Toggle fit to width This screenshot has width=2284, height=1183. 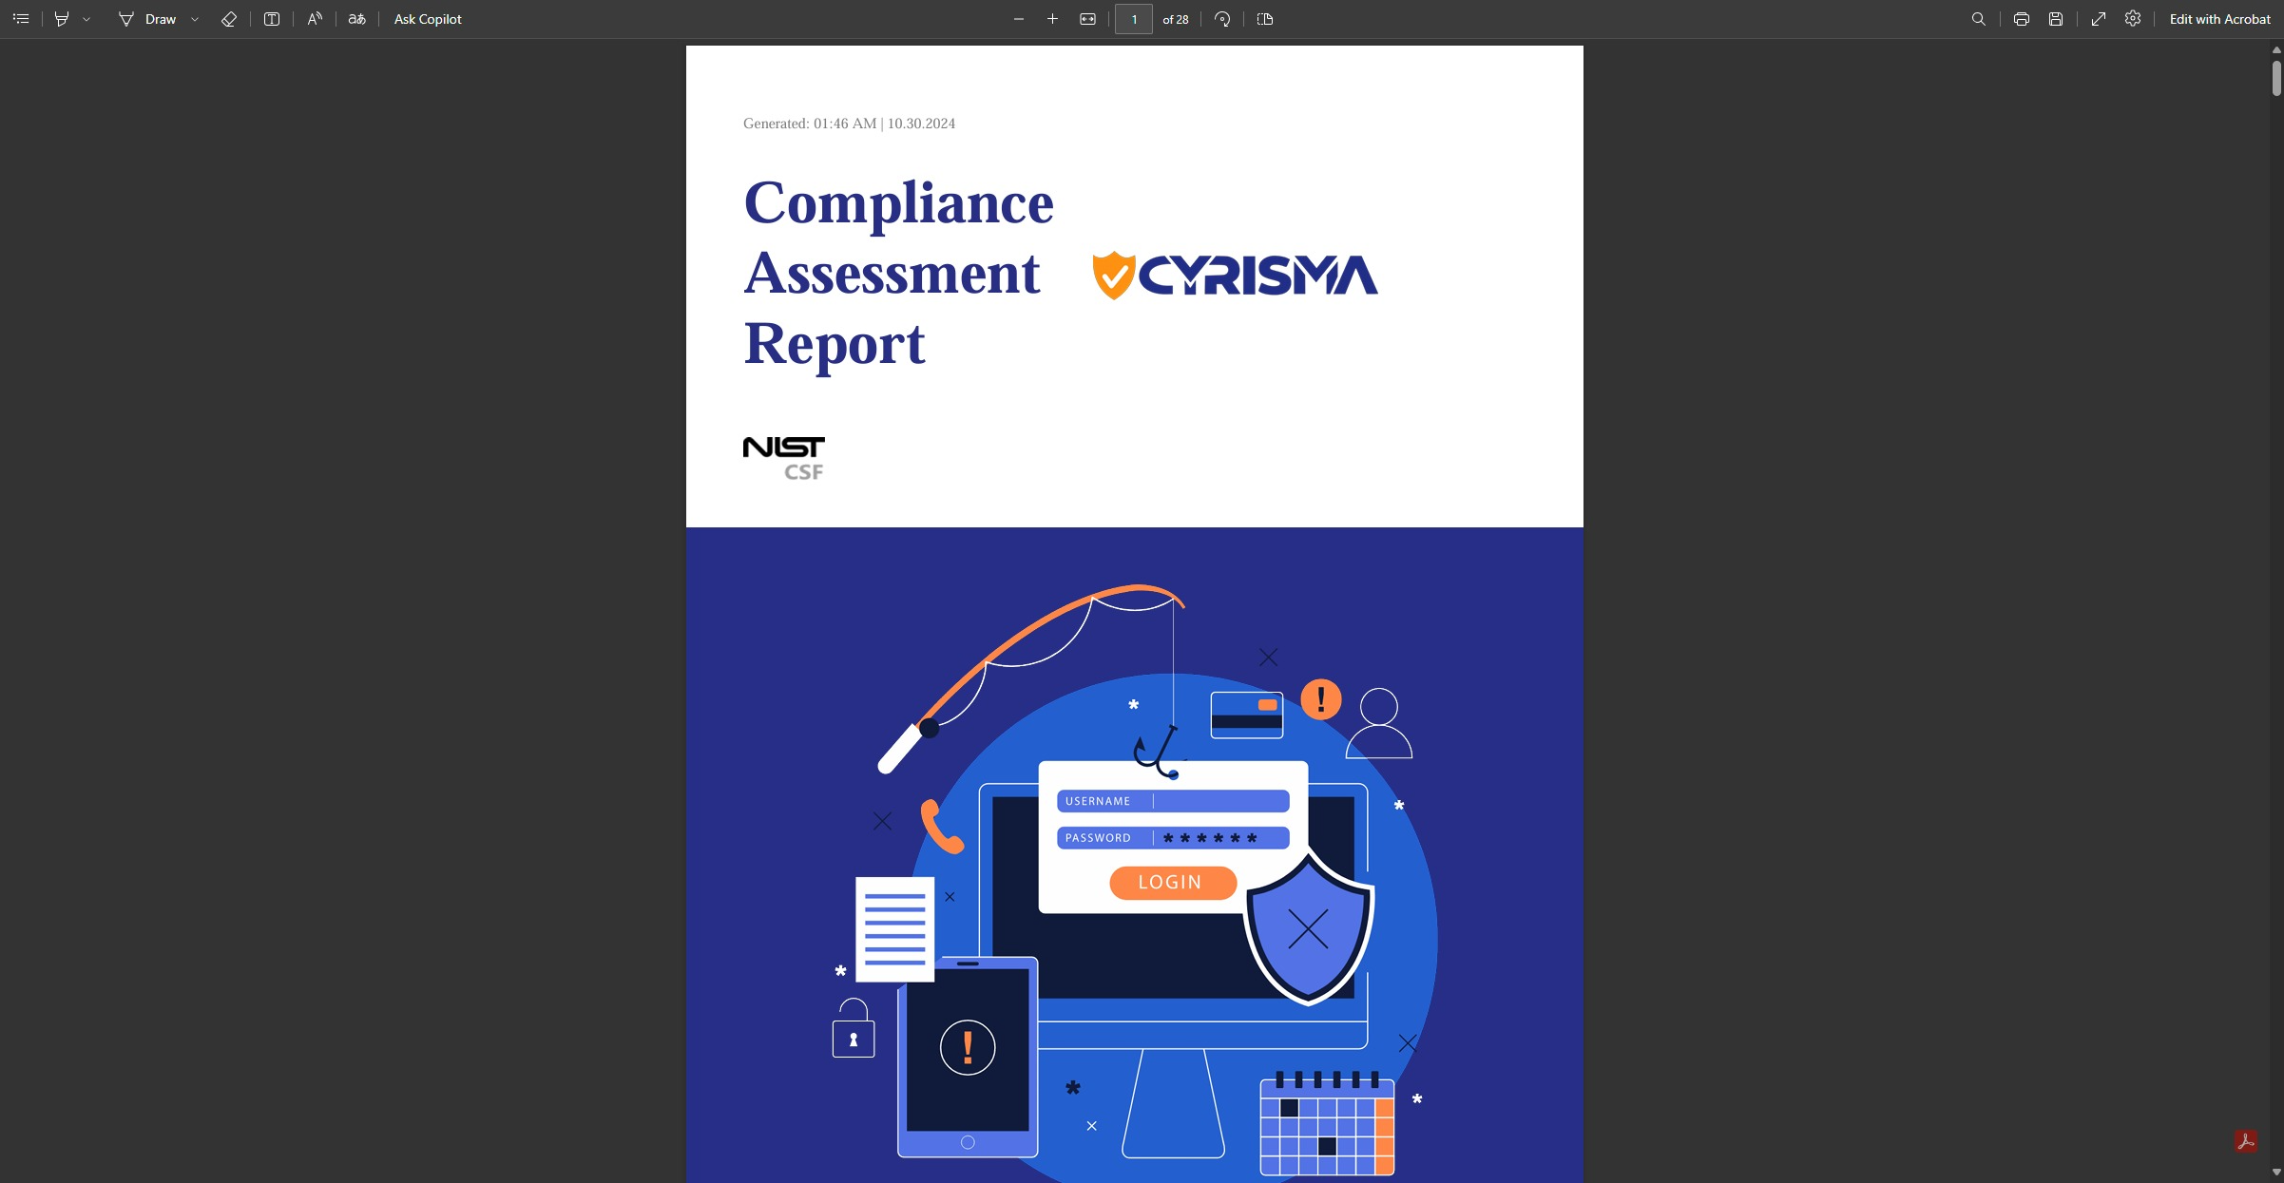(1088, 19)
